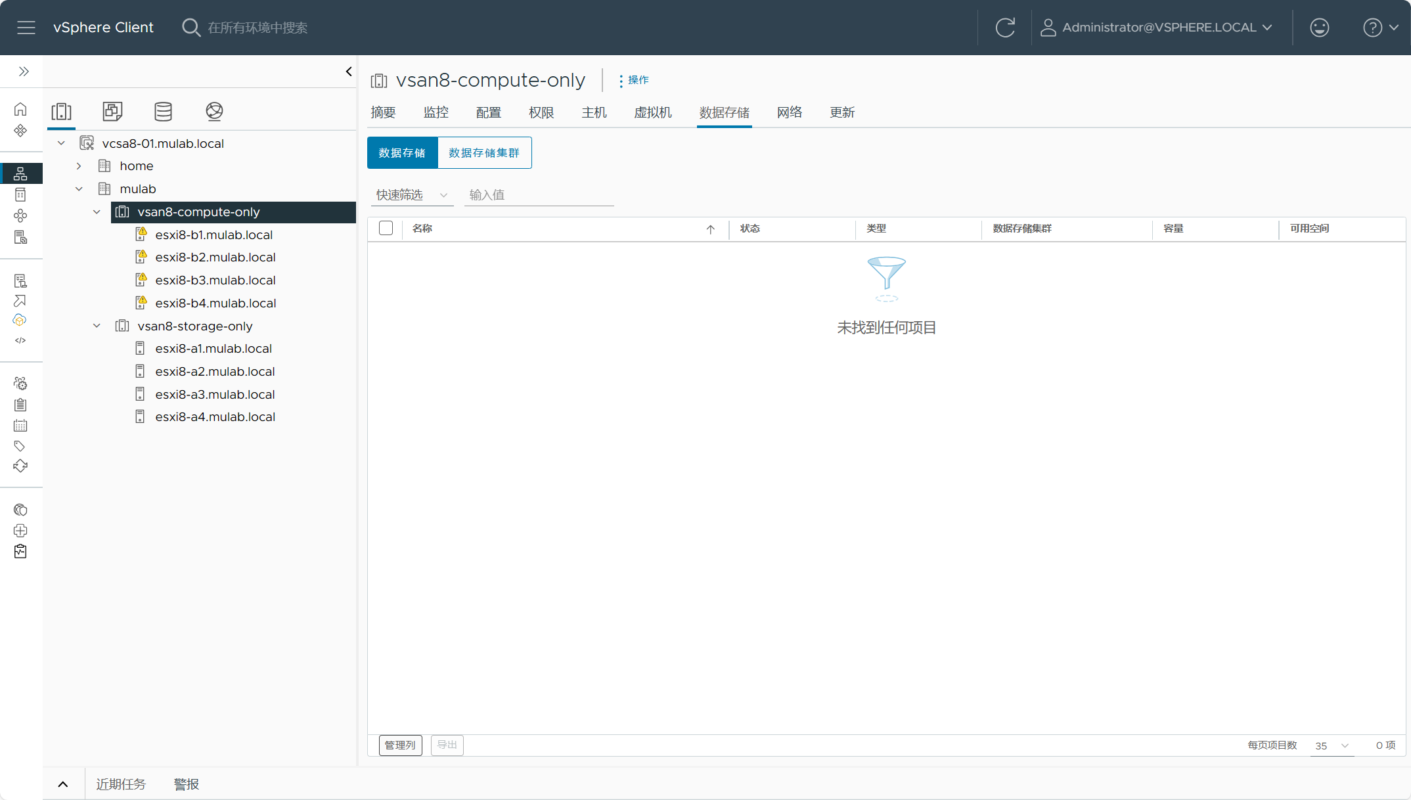Viewport: 1411px width, 800px height.
Task: Collapse the vcsa8-01.mulab.local tree node
Action: [x=61, y=143]
